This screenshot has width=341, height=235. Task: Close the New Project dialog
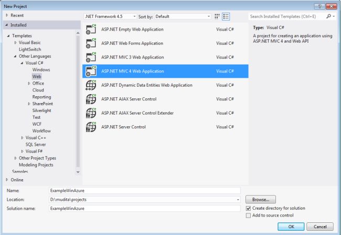(332, 6)
